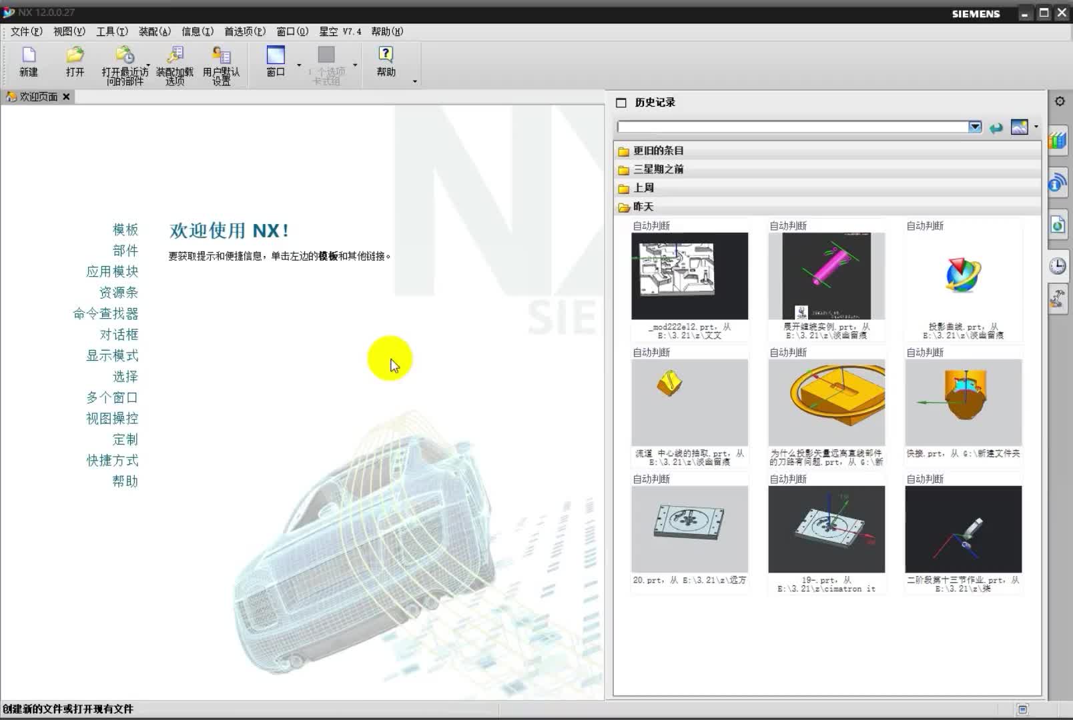The image size is (1073, 720).
Task: Open the Assembly (A) menu
Action: (x=155, y=31)
